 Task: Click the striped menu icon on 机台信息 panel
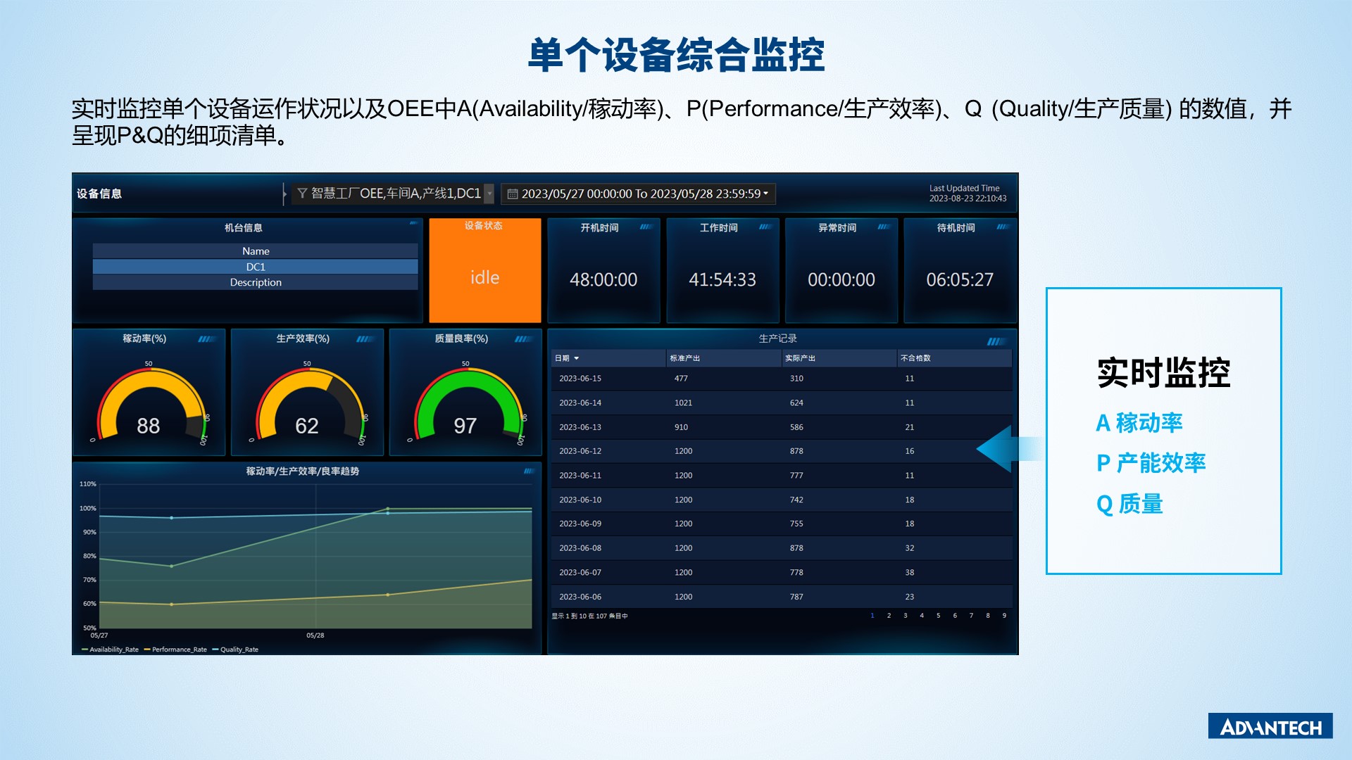(413, 223)
